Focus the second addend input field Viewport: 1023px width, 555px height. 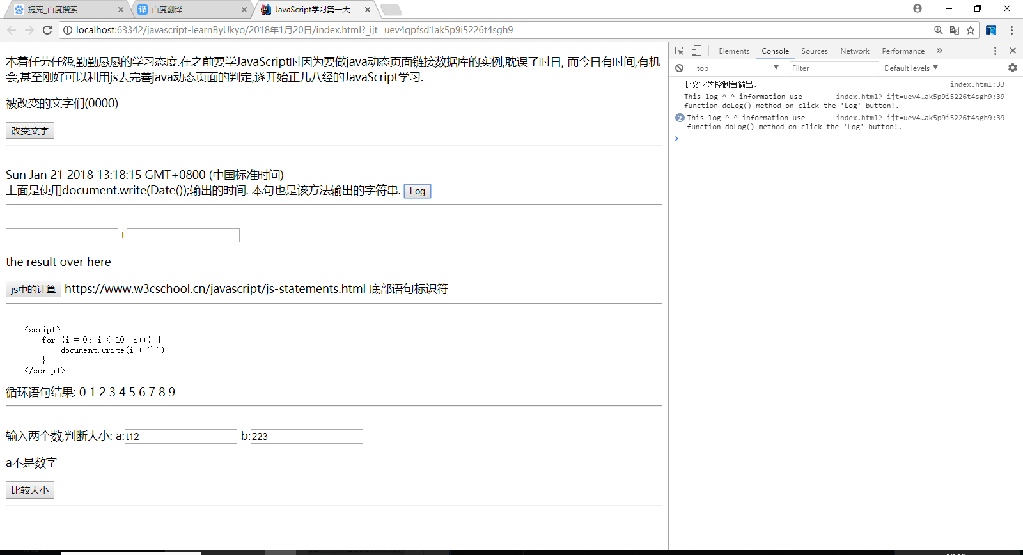pyautogui.click(x=183, y=235)
